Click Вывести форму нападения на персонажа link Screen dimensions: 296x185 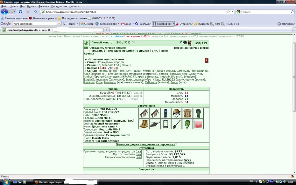click(146, 145)
